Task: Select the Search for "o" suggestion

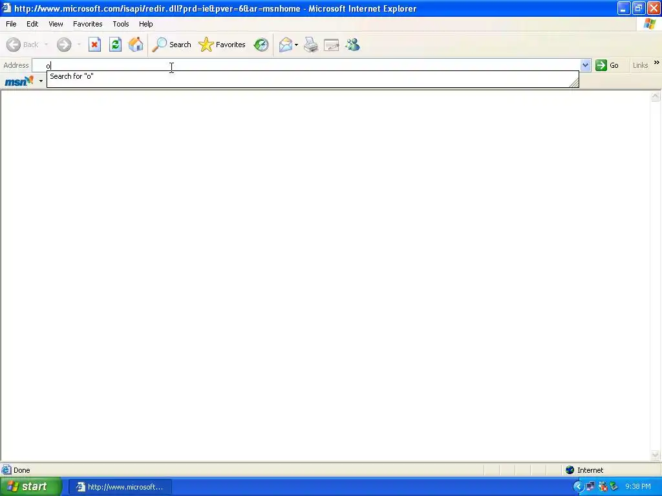Action: tap(312, 76)
